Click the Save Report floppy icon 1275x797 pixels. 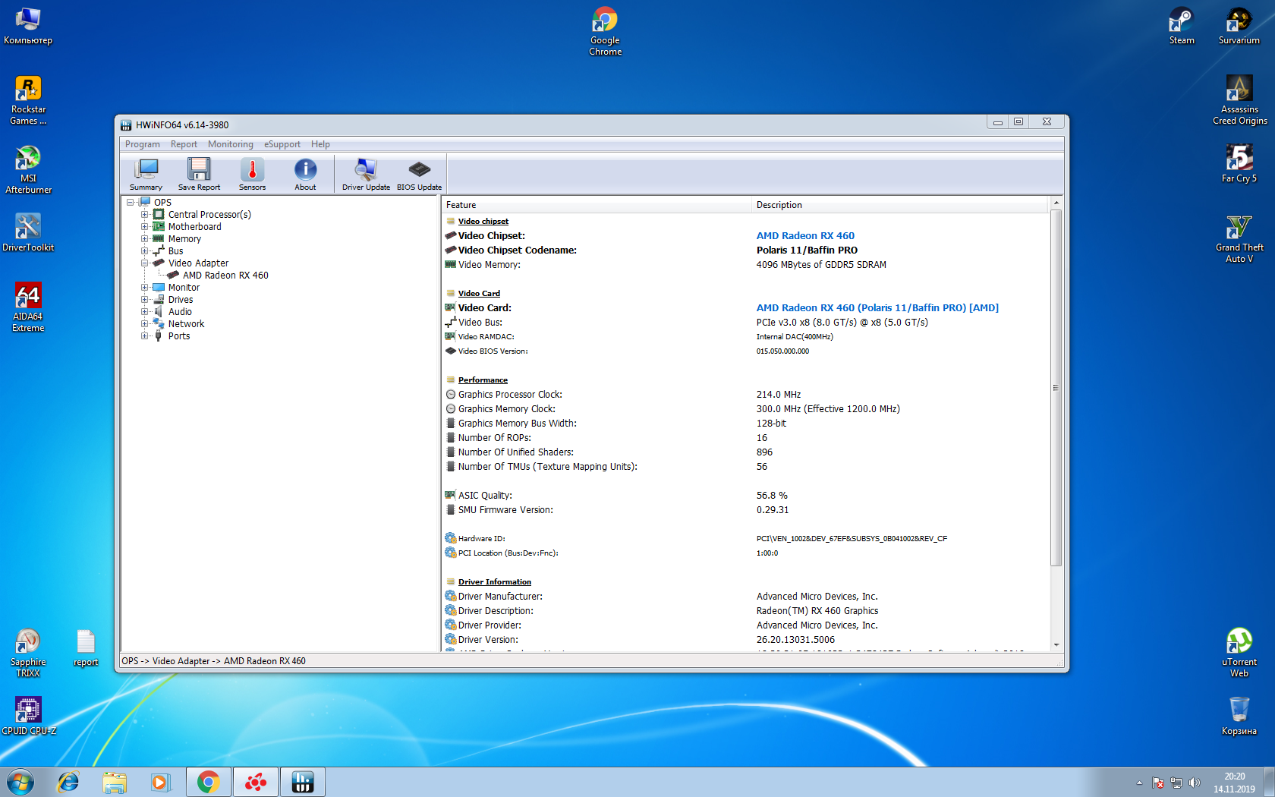coord(199,174)
